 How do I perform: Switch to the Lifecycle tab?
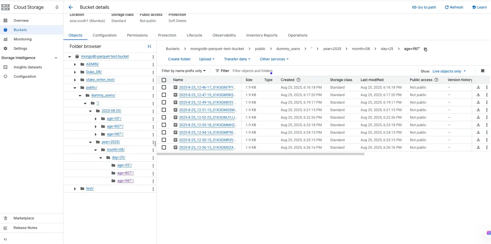[194, 35]
